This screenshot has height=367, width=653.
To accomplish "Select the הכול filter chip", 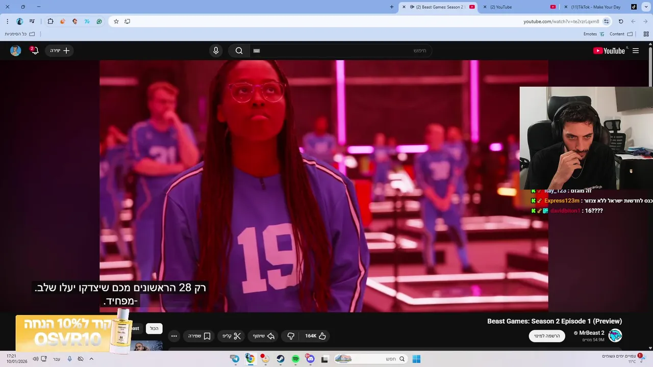I will point(154,329).
